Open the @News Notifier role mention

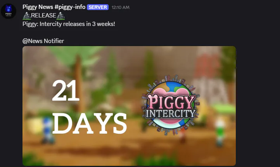point(43,41)
